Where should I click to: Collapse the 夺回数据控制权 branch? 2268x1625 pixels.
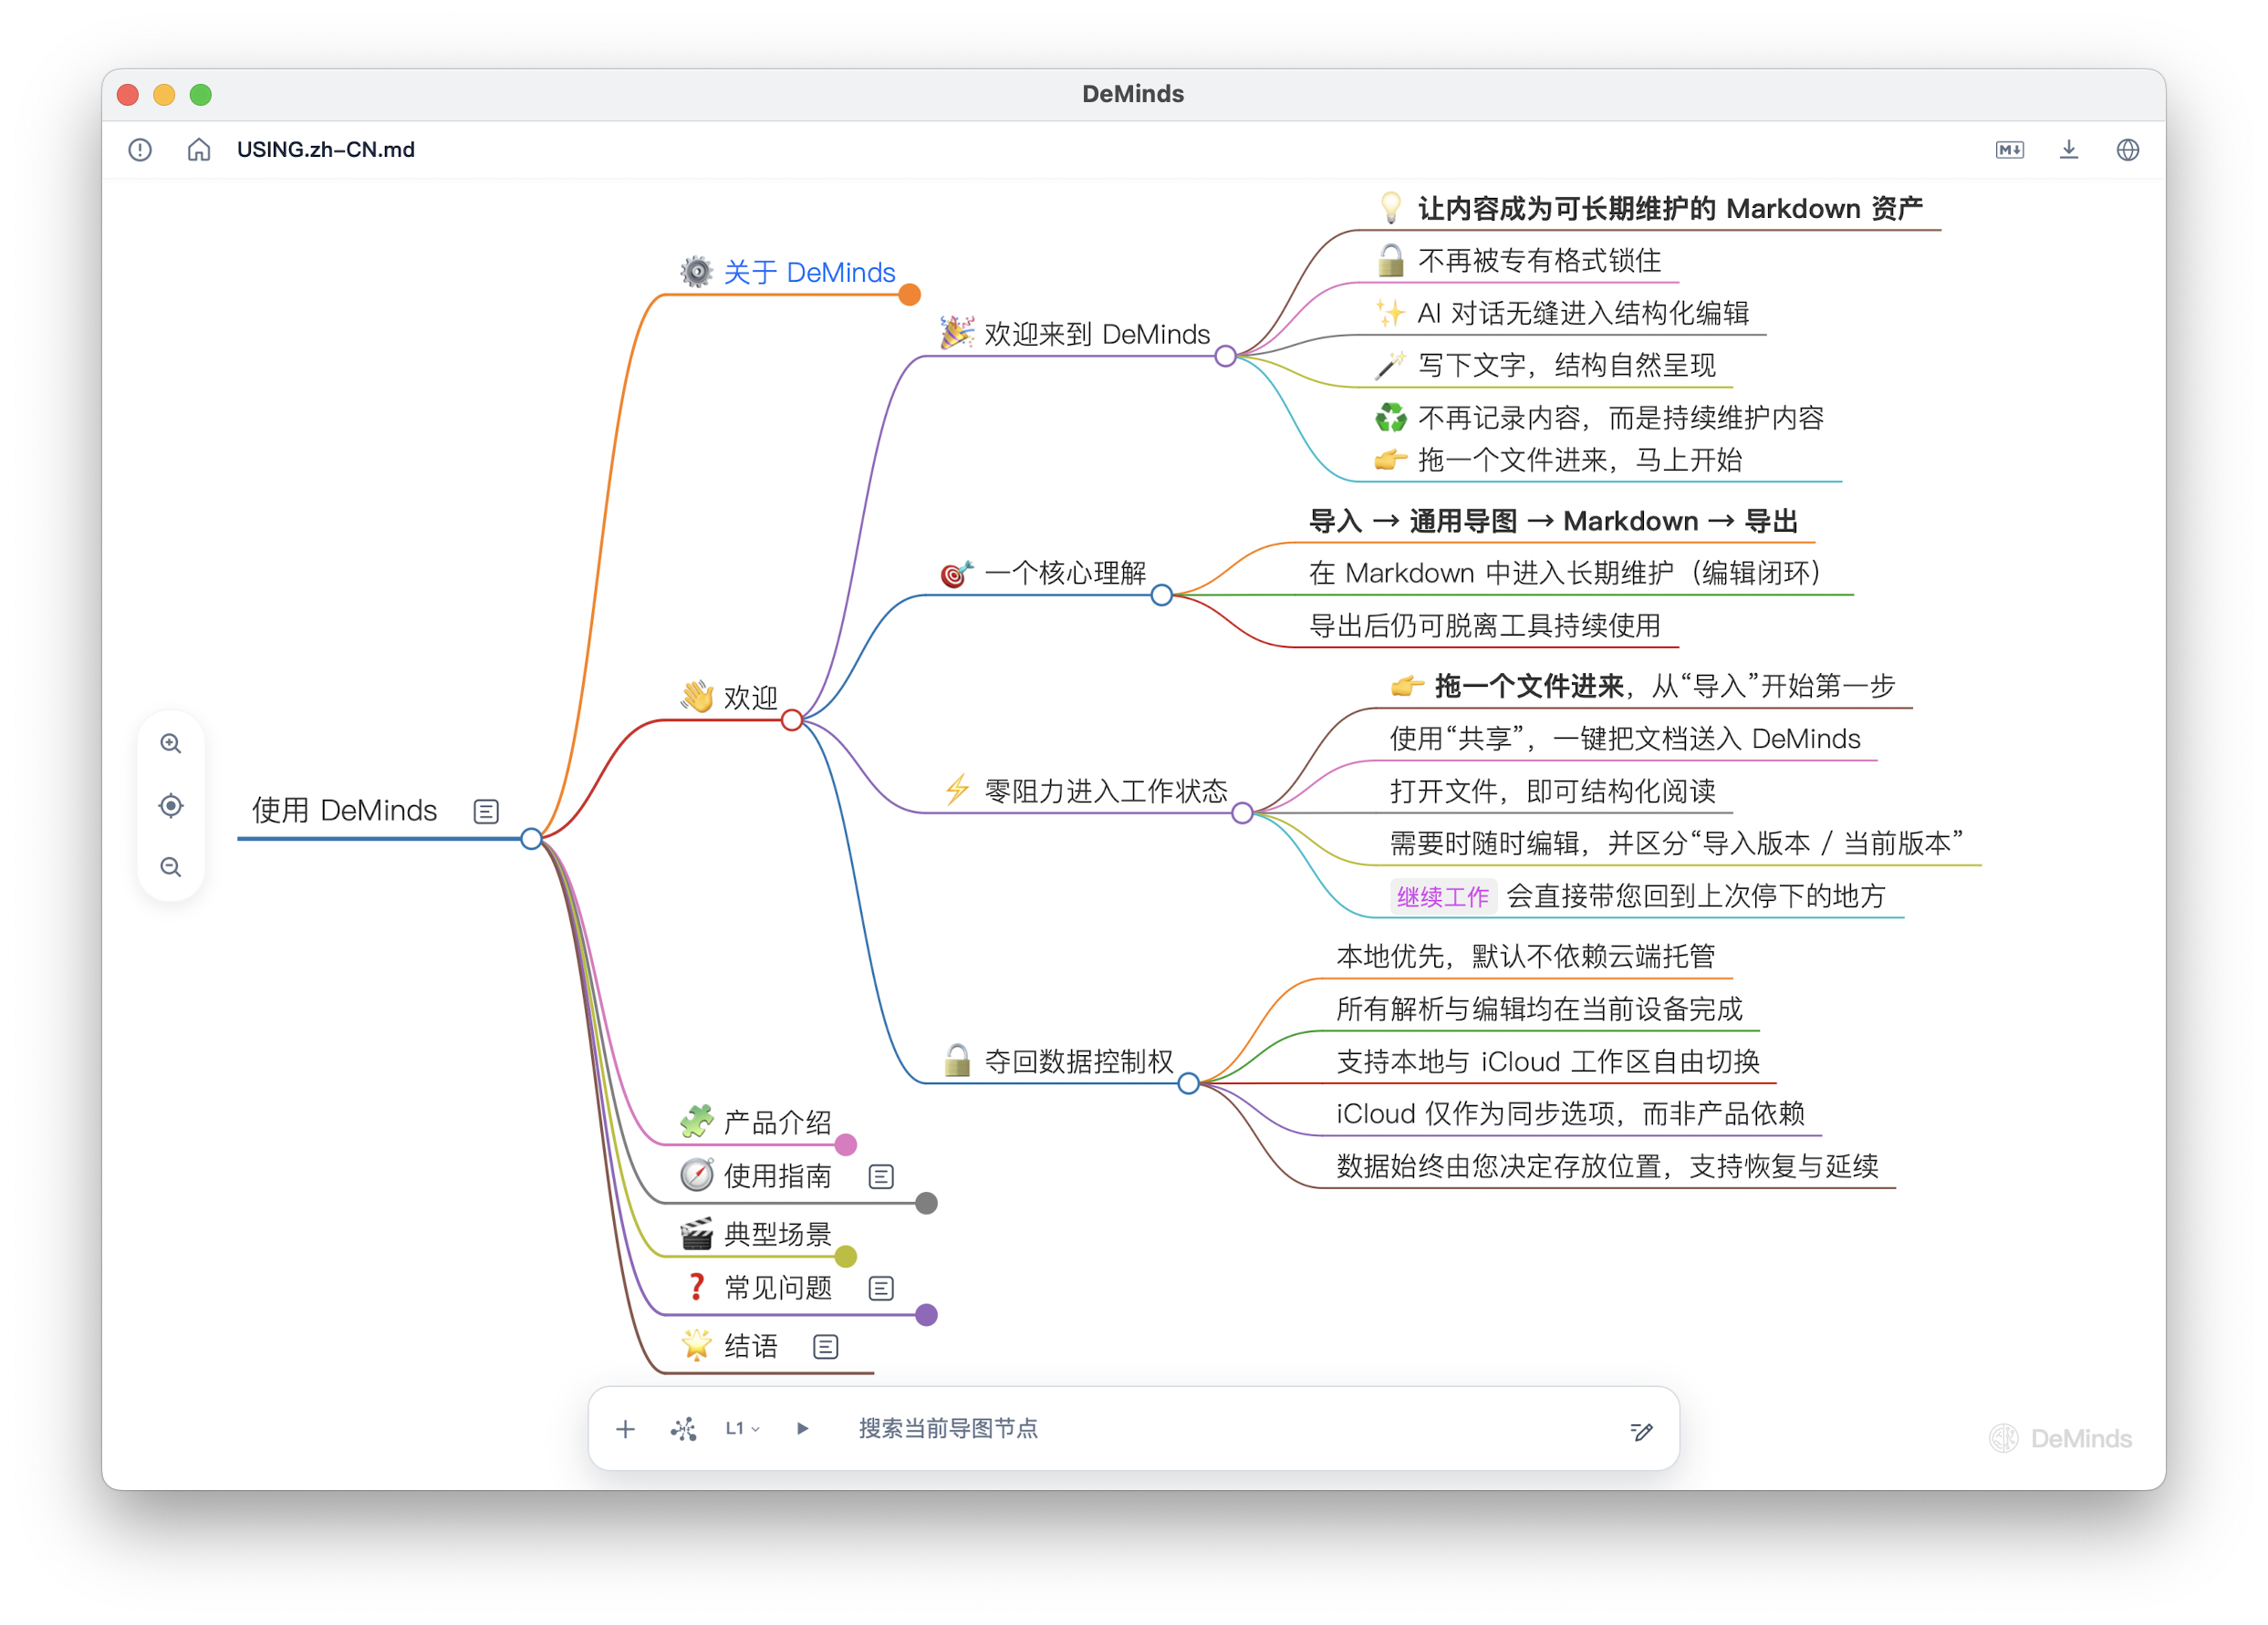1188,1083
